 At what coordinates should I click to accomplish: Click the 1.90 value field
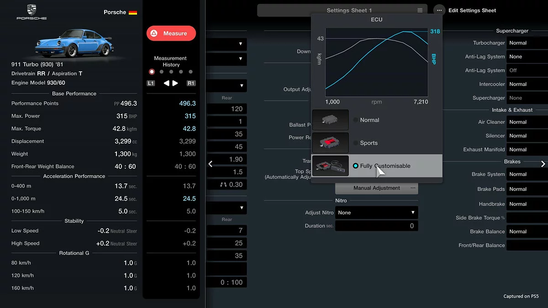click(227, 159)
